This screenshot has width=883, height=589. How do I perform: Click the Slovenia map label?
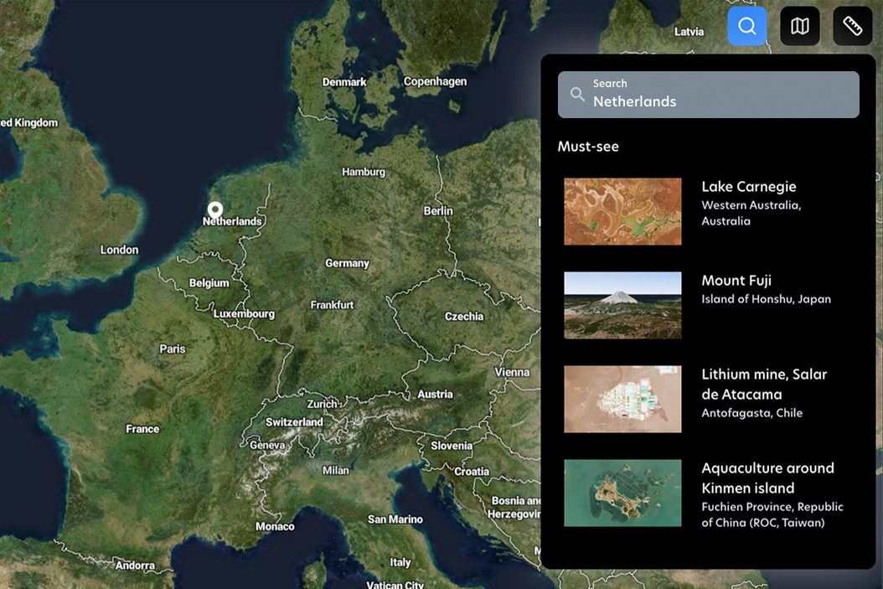[x=452, y=446]
